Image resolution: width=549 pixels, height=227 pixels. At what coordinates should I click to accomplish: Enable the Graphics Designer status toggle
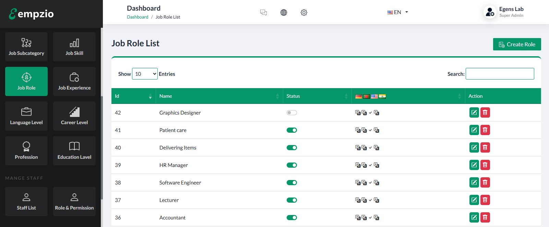coord(292,112)
